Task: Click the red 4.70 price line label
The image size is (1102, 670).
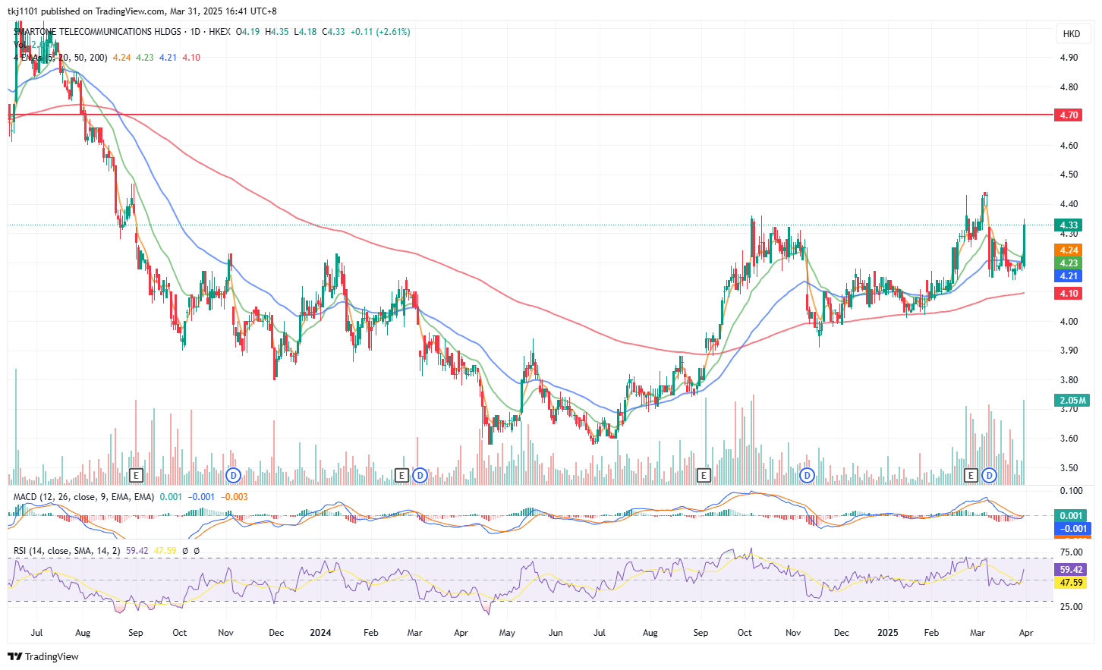Action: tap(1069, 115)
